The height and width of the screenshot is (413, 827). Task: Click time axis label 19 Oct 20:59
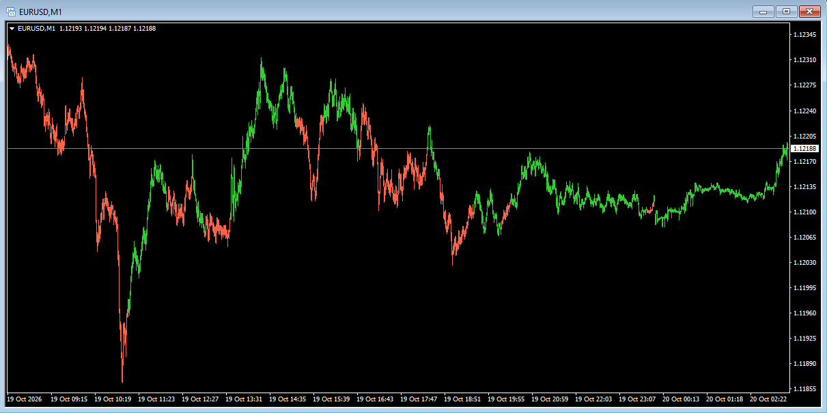tap(550, 399)
